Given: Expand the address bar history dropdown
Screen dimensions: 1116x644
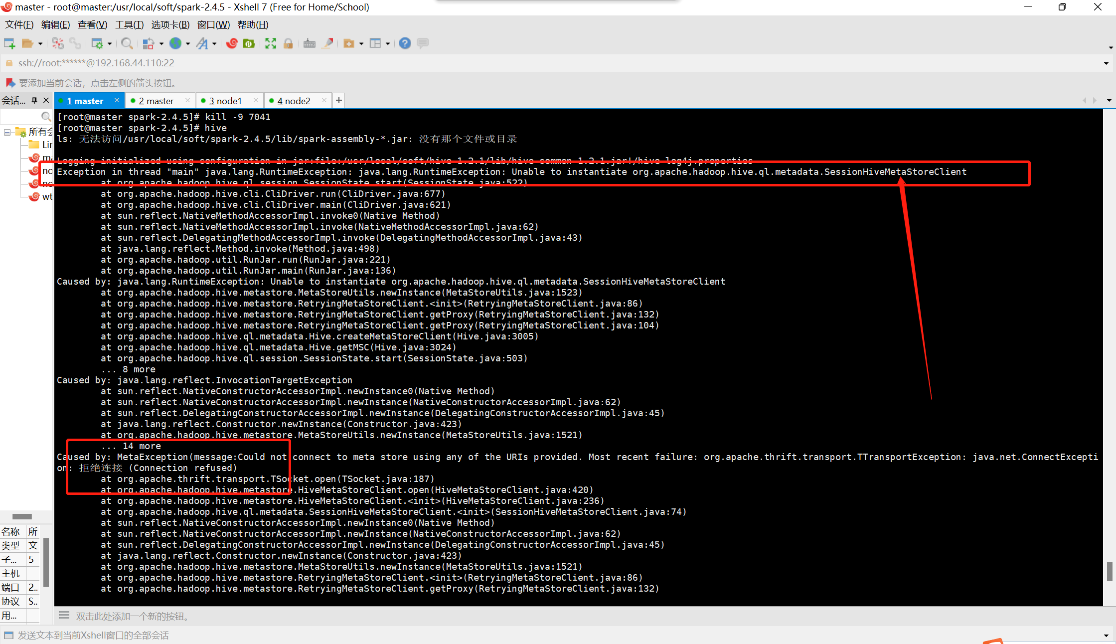Looking at the screenshot, I should [x=1106, y=63].
